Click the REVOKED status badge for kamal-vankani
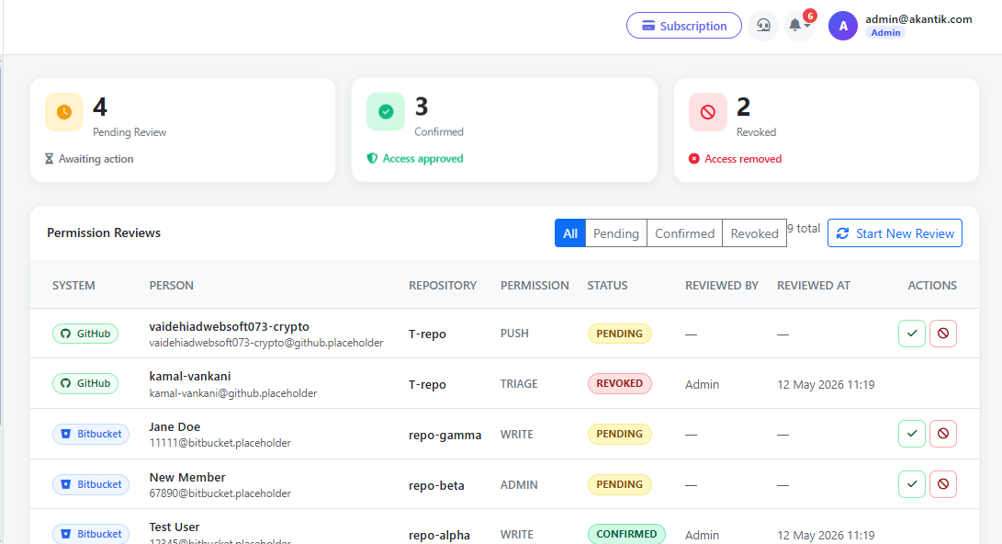 tap(619, 383)
